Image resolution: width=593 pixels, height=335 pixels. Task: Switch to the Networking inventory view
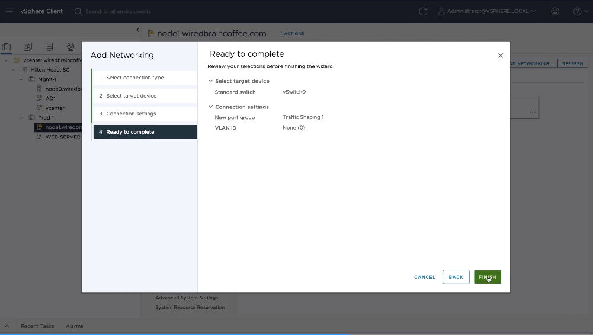(70, 47)
